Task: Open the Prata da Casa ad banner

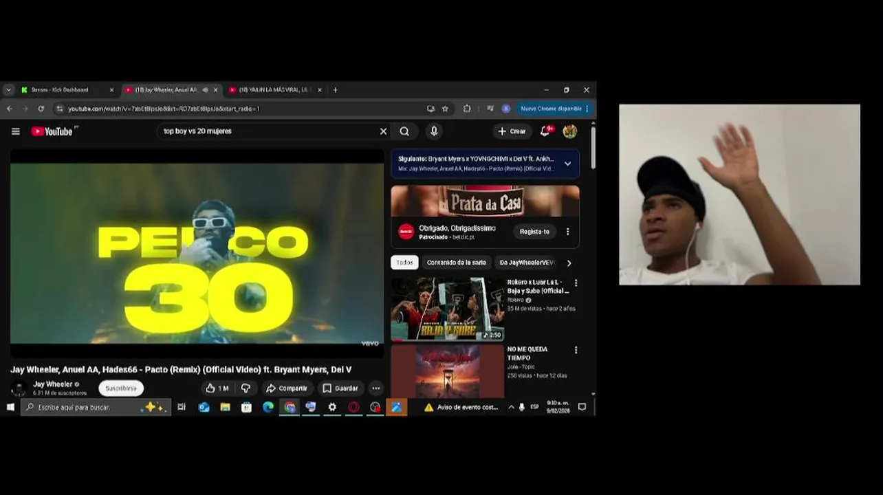Action: pyautogui.click(x=485, y=201)
